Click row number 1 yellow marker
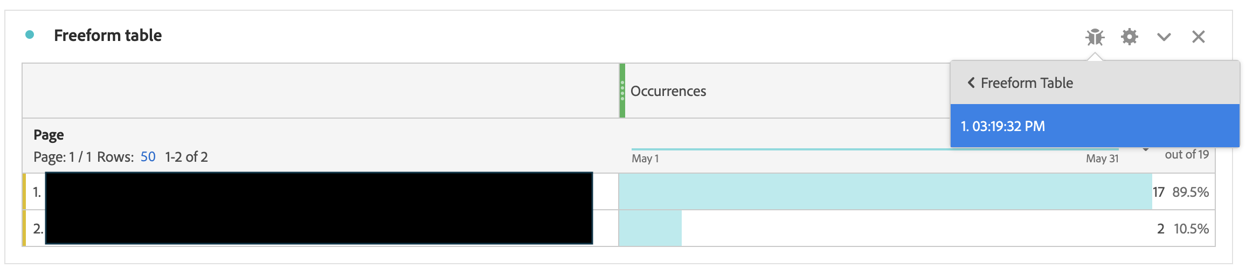The width and height of the screenshot is (1246, 275). coord(24,191)
